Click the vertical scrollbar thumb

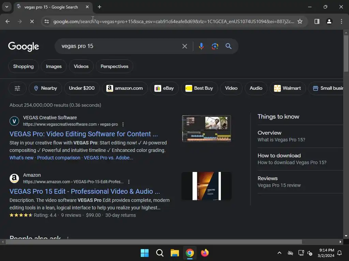346,53
